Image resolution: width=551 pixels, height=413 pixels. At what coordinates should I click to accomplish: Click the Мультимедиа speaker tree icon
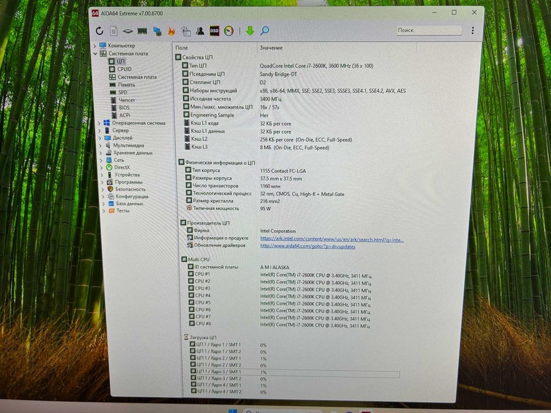pos(108,145)
